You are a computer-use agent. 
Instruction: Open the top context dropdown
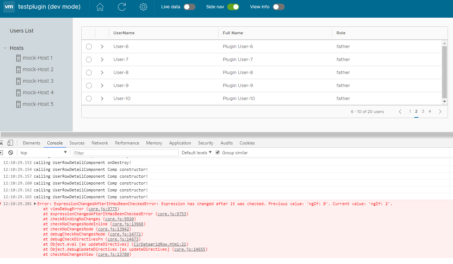pyautogui.click(x=43, y=153)
